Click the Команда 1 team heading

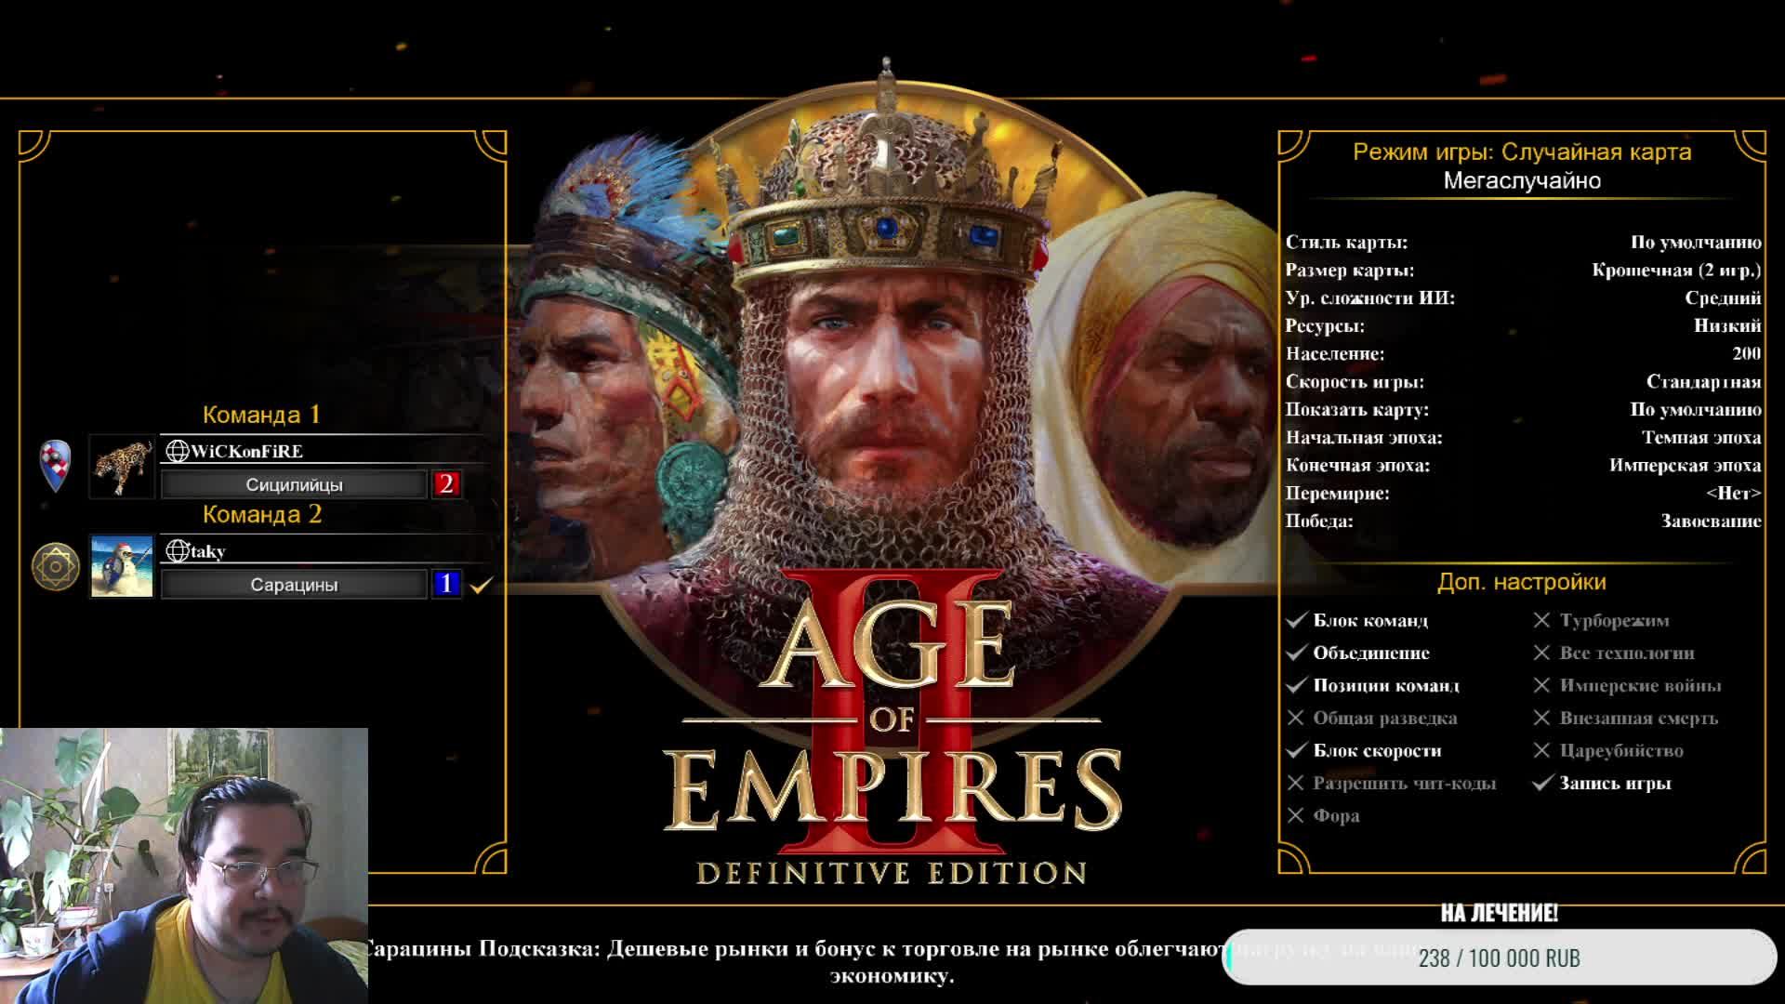click(x=261, y=415)
